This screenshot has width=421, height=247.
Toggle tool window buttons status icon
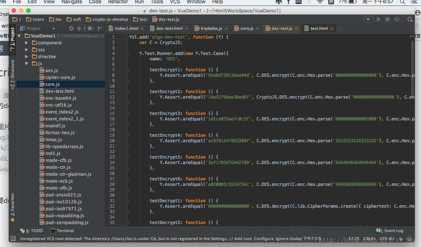point(13,239)
